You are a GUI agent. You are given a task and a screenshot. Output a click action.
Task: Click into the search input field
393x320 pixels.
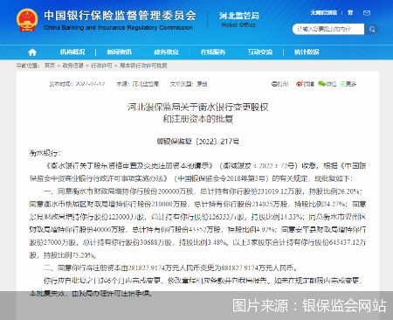[328, 29]
